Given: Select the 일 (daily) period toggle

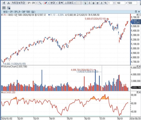Looking at the screenshot, I should pyautogui.click(x=85, y=3).
